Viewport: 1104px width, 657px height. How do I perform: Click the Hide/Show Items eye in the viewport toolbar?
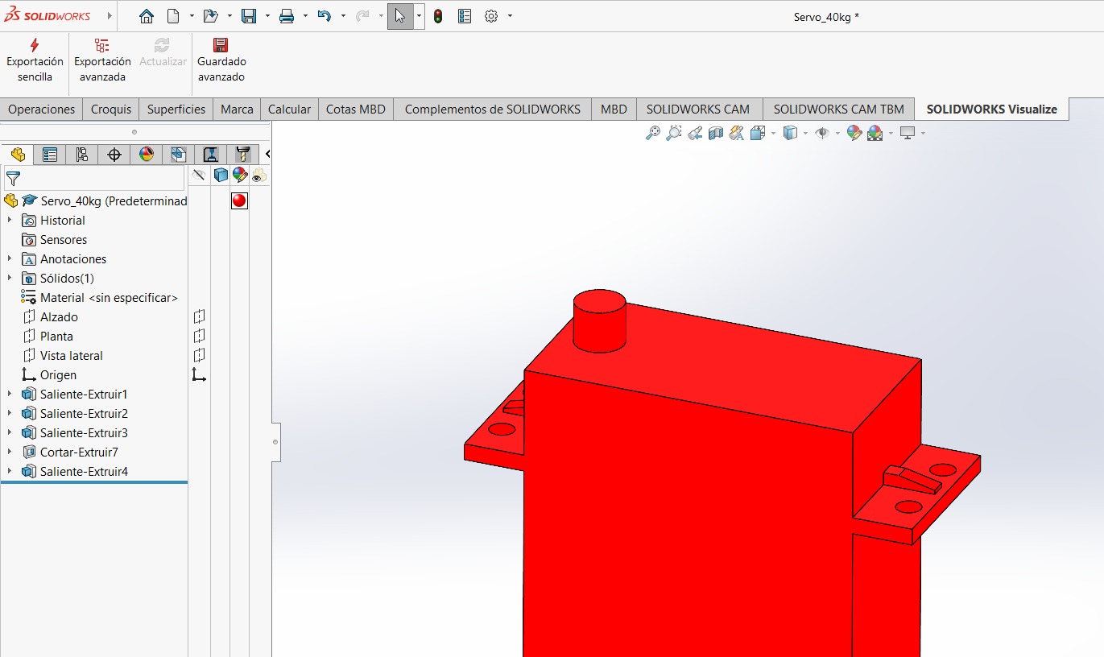821,133
